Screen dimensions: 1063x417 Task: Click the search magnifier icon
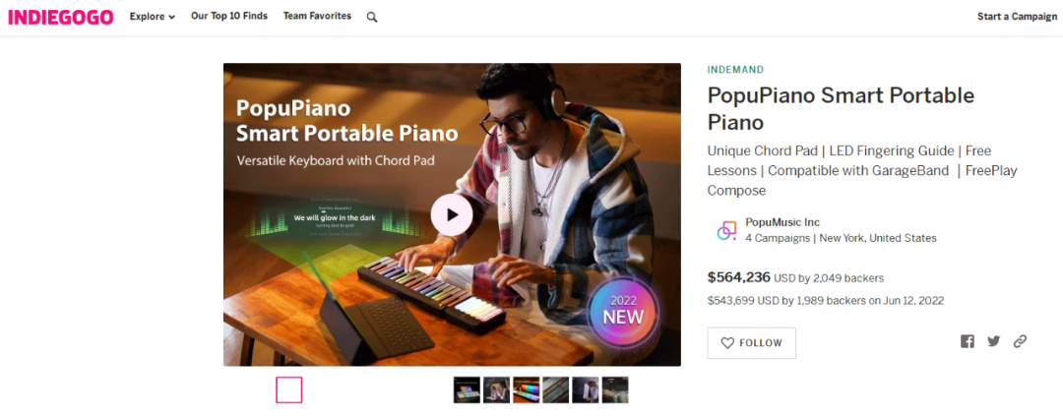(371, 18)
